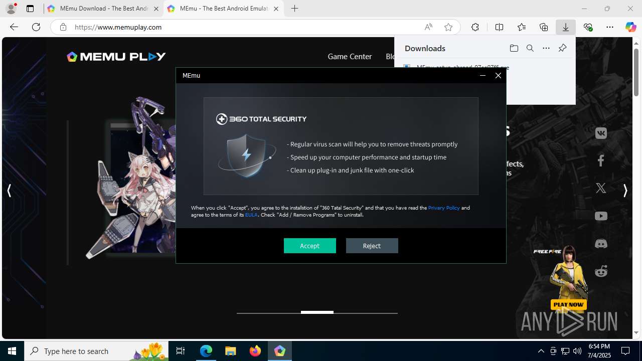Open the EULA link

tap(251, 215)
